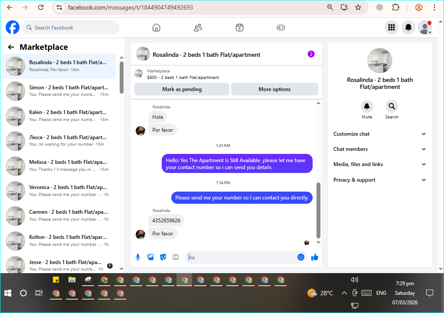Open the emoji picker smiley icon

(x=301, y=257)
